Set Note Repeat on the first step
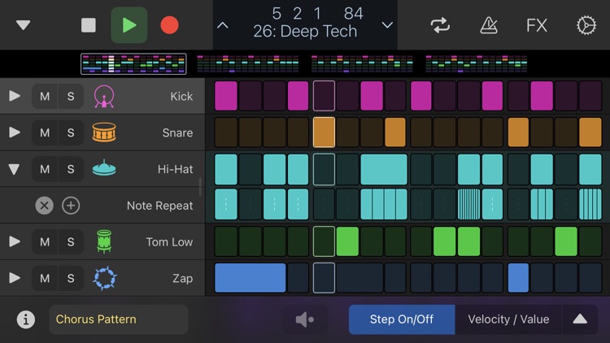 pos(226,205)
